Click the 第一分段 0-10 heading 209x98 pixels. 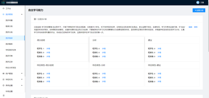coord(40,19)
